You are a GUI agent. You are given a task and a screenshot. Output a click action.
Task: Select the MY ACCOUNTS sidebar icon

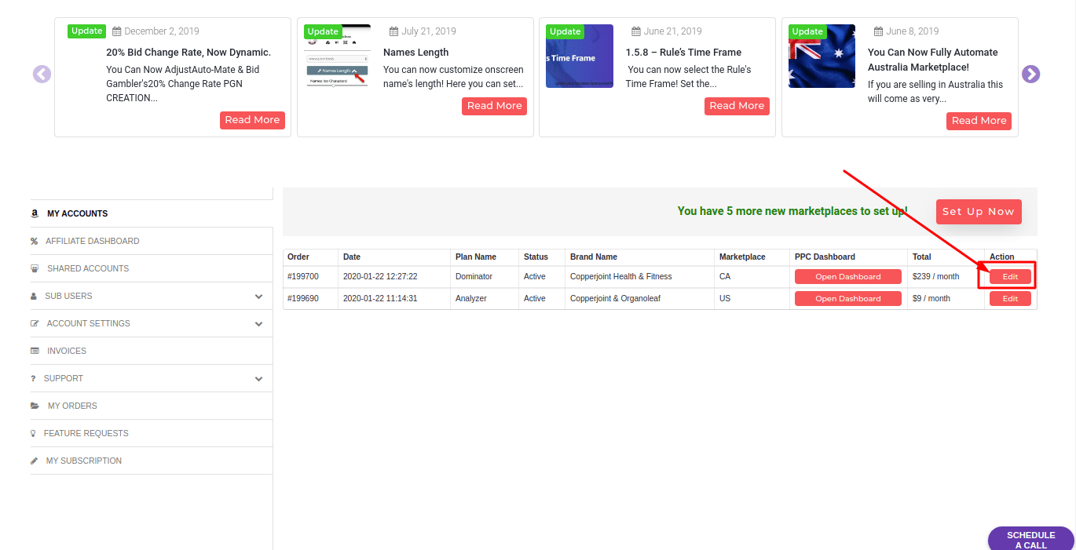tap(35, 213)
